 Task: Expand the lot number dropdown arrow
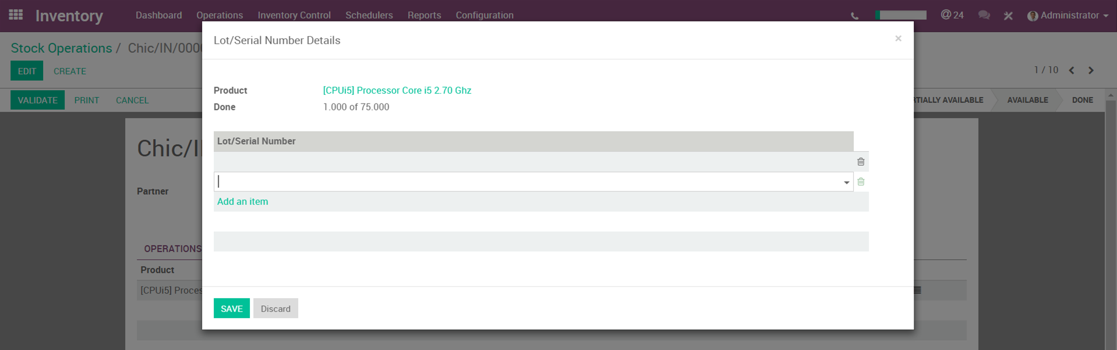point(846,183)
